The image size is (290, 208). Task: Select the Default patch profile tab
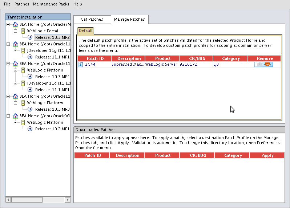pos(86,30)
